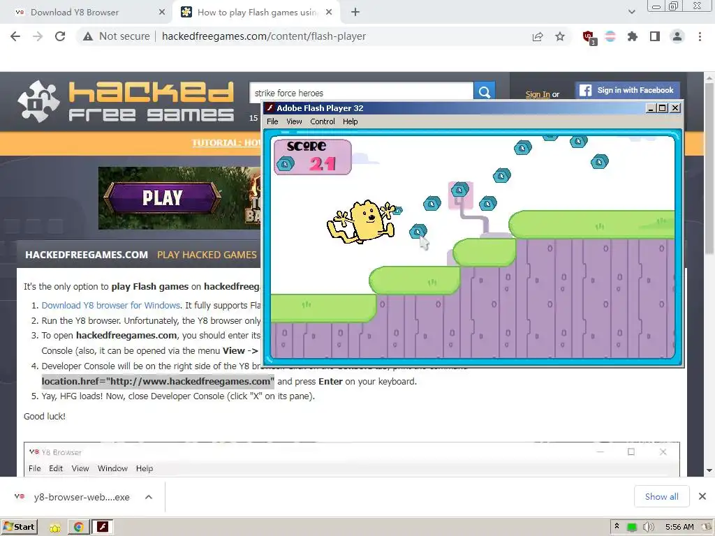The width and height of the screenshot is (715, 536).
Task: Open Chrome from the taskbar
Action: 78,528
